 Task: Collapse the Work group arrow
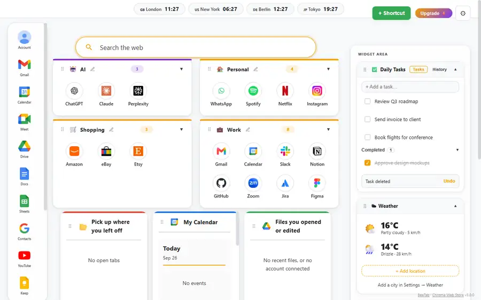[328, 129]
